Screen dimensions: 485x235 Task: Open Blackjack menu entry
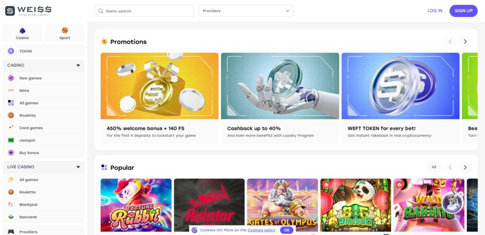pos(44,204)
